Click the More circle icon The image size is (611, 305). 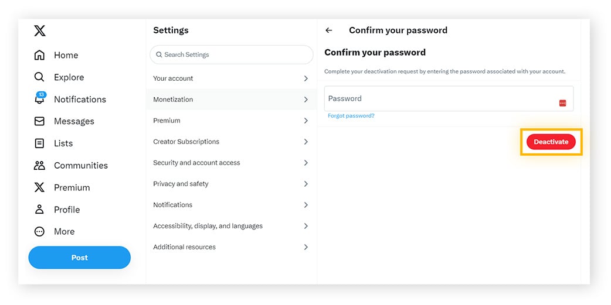(39, 231)
